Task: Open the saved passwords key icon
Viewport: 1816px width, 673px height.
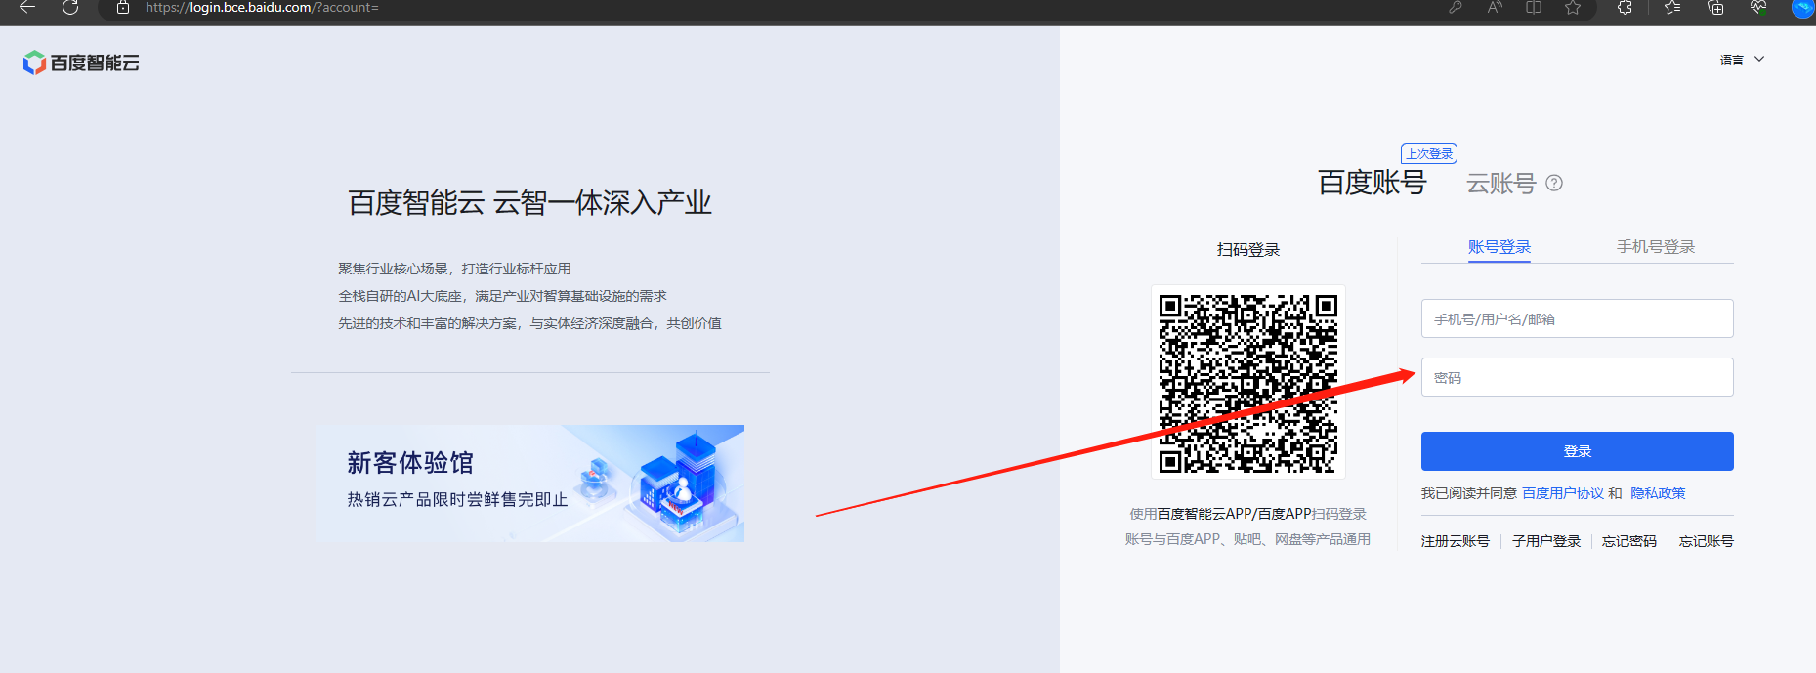Action: pyautogui.click(x=1456, y=7)
